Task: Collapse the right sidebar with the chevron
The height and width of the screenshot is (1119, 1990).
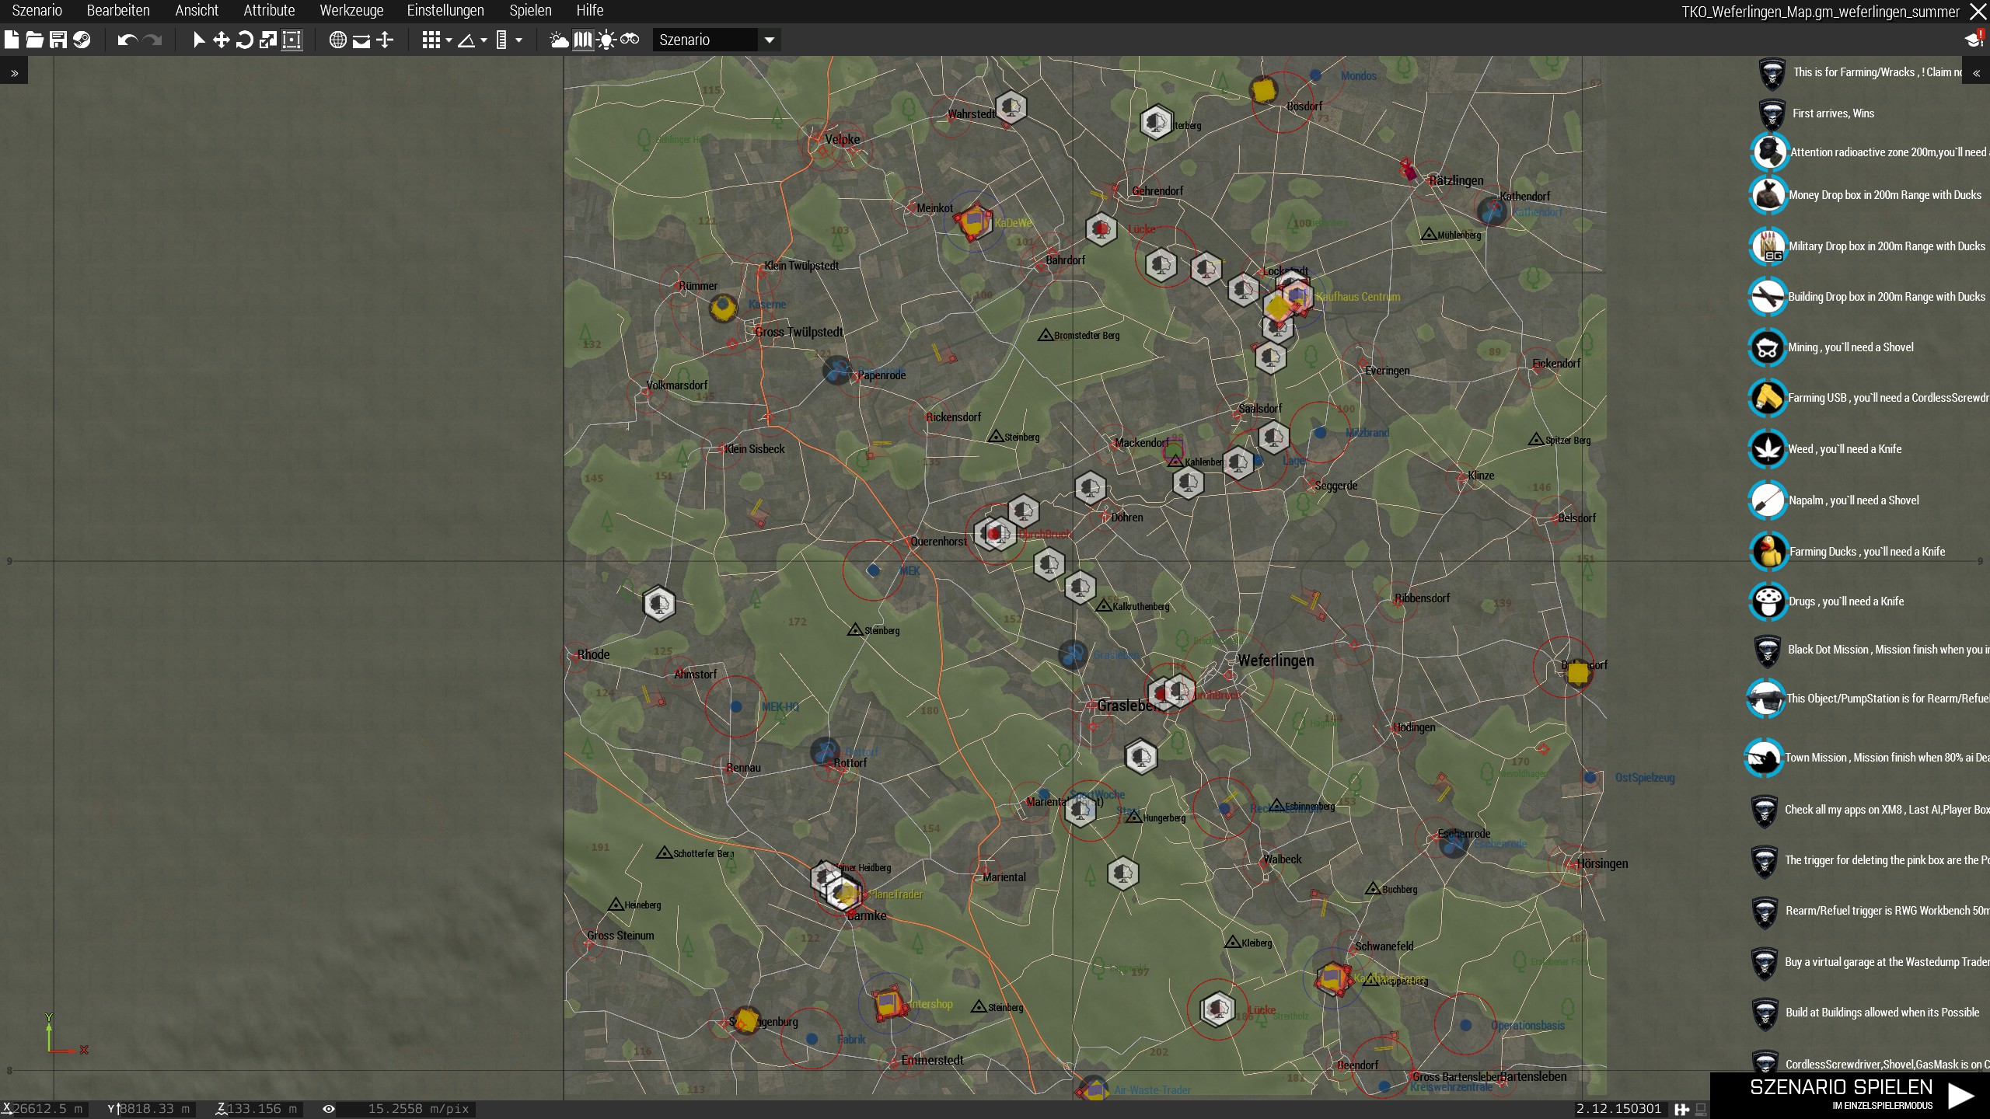Action: point(1976,72)
